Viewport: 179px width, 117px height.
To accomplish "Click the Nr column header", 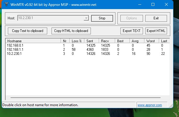I will click(x=65, y=41).
